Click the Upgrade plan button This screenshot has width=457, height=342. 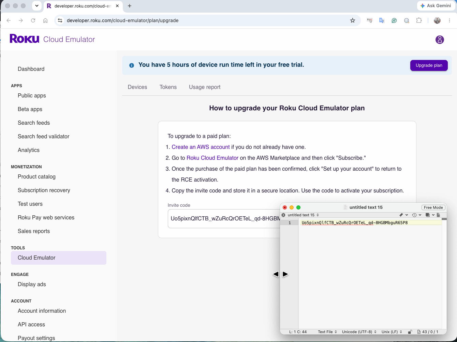click(429, 65)
